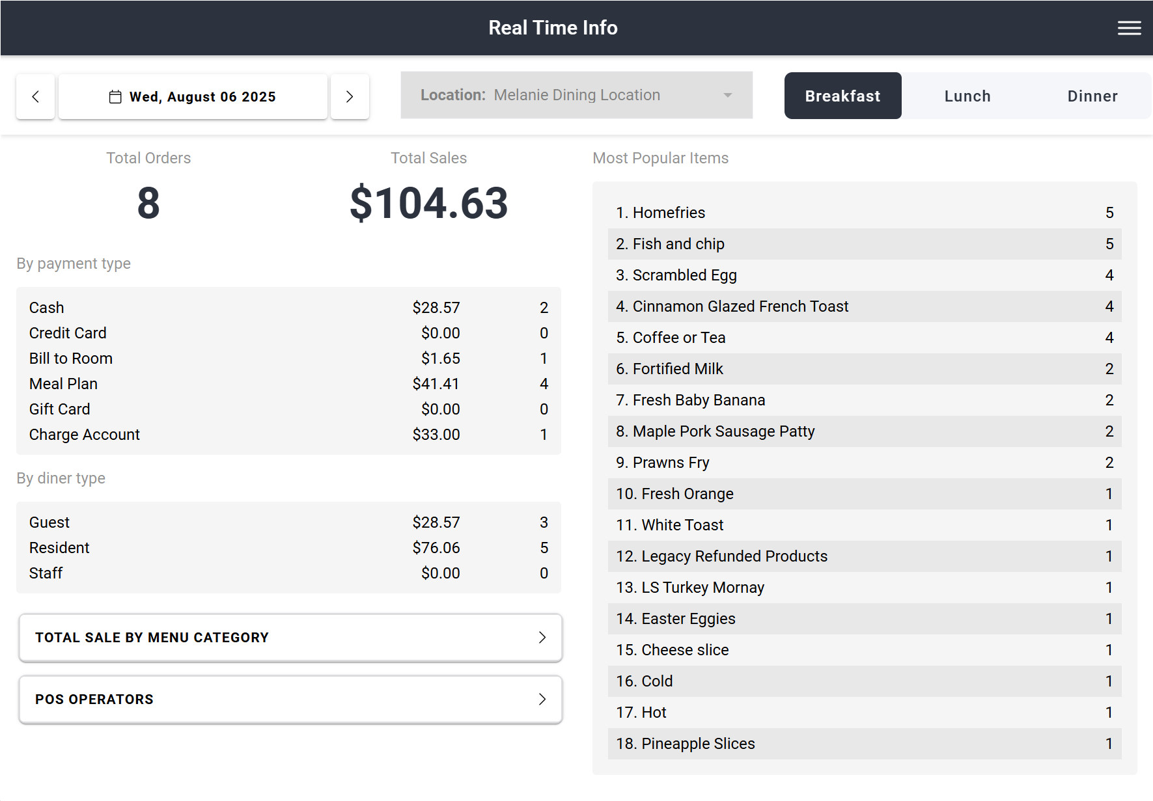Toggle the meal period to Lunch
The image size is (1153, 801).
tap(967, 96)
